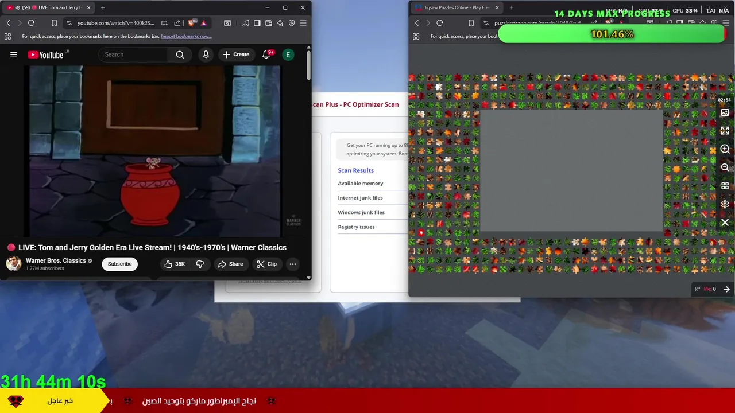Open the VPN shield icon
The height and width of the screenshot is (413, 735).
(292, 23)
